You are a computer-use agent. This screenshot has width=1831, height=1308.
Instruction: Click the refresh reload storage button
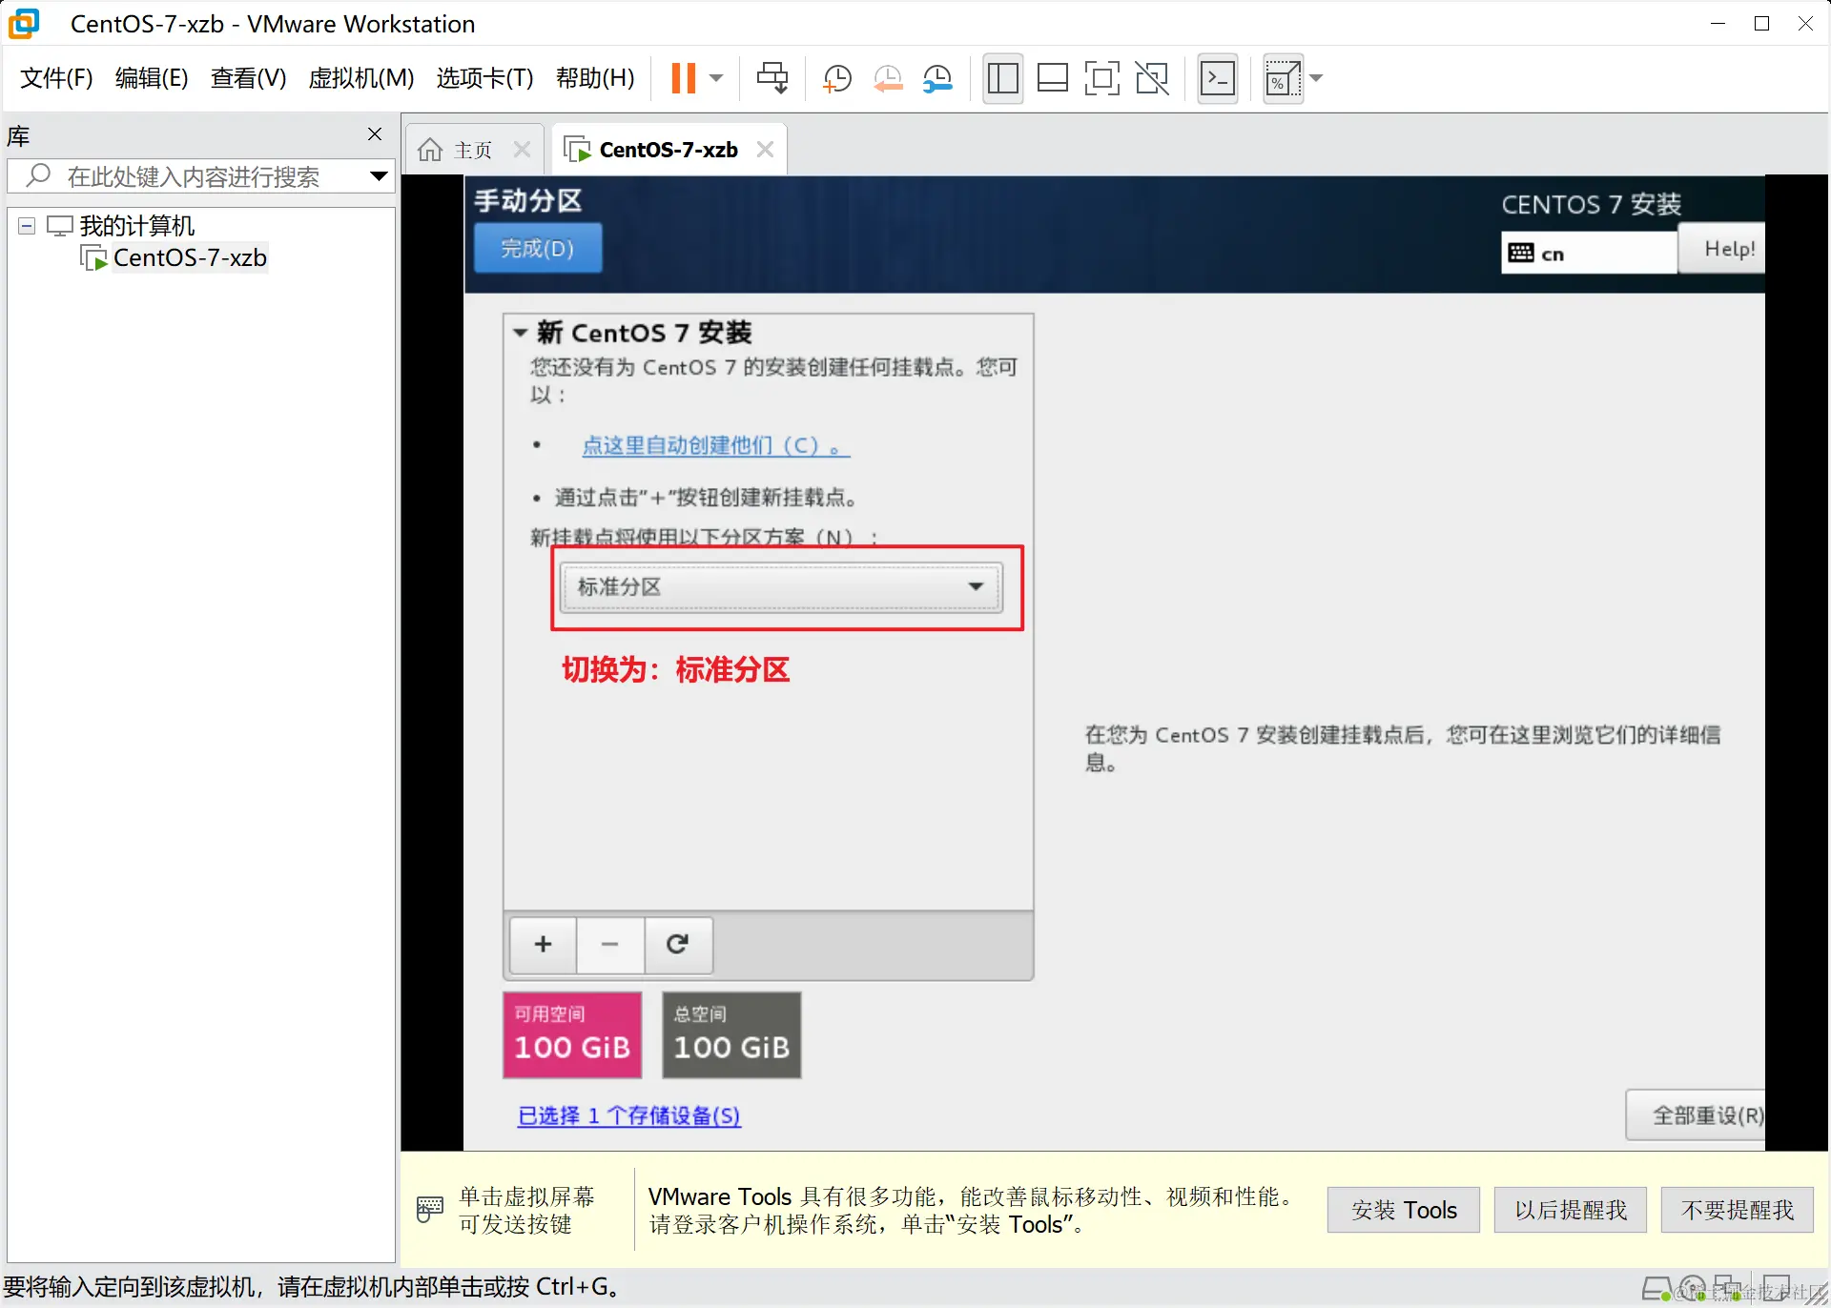[678, 944]
